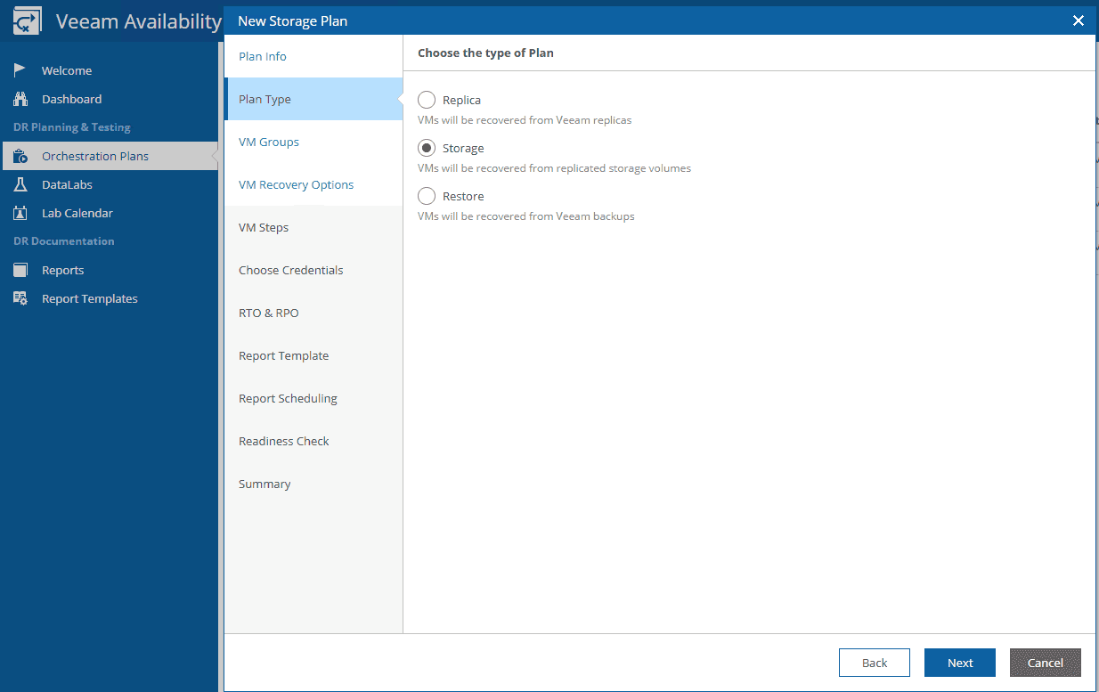Click 'VMs will be recovered from Veeam backups'
The height and width of the screenshot is (692, 1099).
(x=526, y=216)
